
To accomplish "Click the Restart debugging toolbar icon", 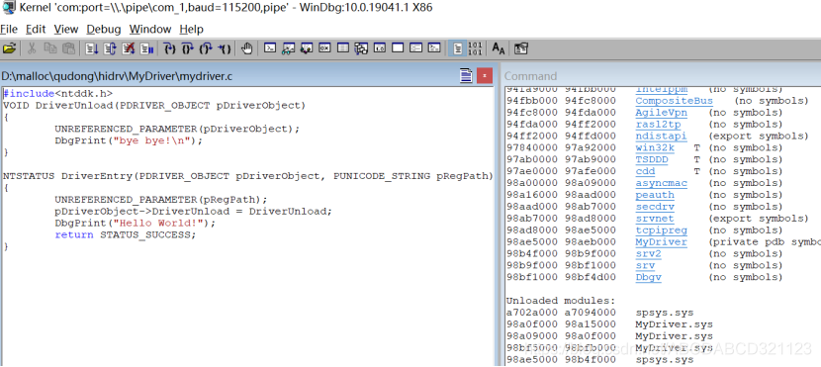I will [x=110, y=48].
